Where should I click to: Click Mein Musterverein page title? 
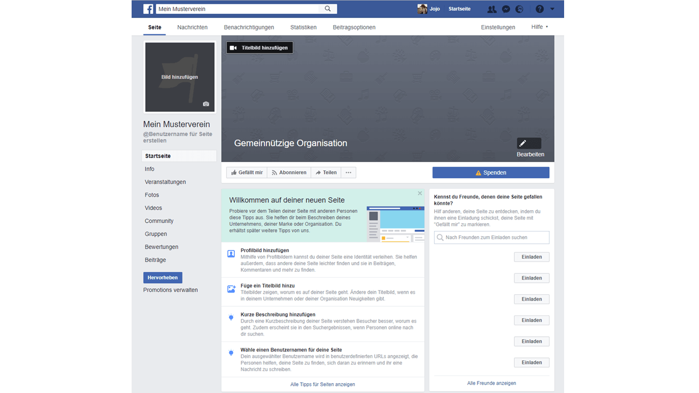tap(176, 124)
